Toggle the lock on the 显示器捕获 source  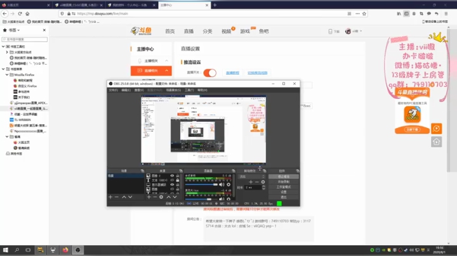[178, 184]
